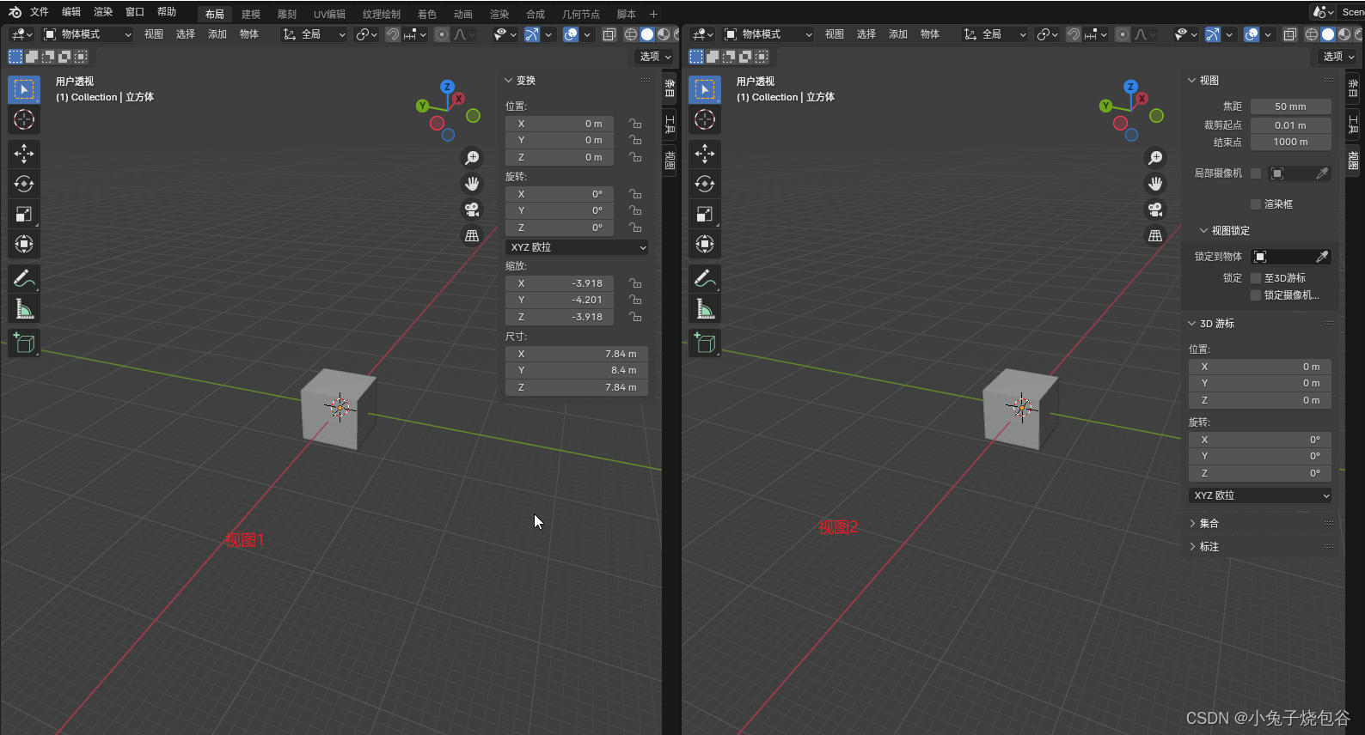Open the 编辑 menu

pos(71,12)
